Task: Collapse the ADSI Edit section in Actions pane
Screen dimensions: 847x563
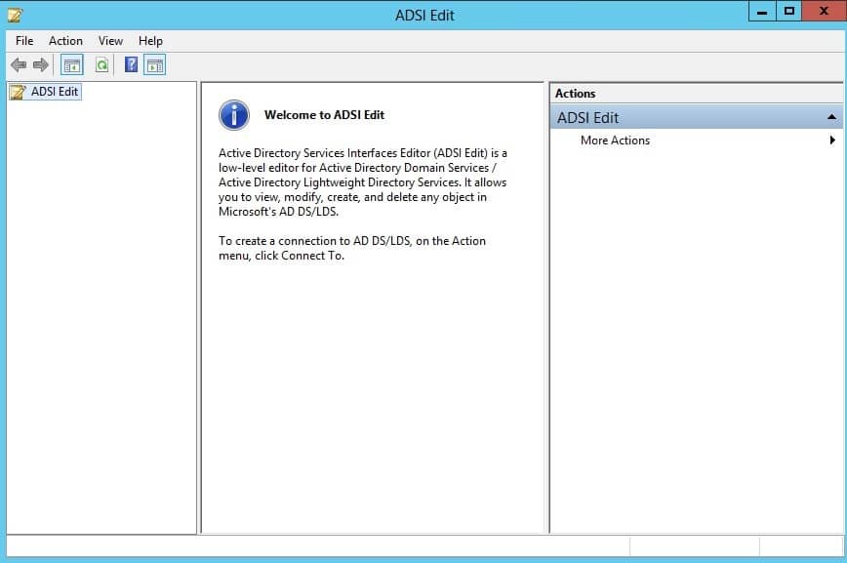Action: 830,117
